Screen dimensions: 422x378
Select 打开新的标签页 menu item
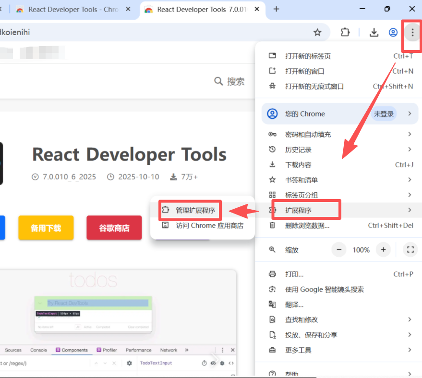[339, 56]
